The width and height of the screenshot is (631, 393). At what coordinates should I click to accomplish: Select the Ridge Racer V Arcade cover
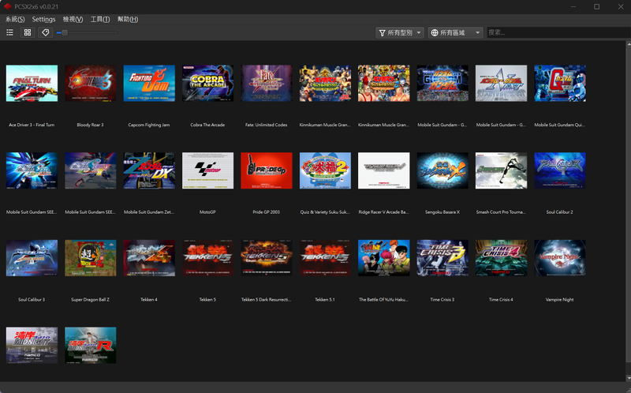click(384, 170)
